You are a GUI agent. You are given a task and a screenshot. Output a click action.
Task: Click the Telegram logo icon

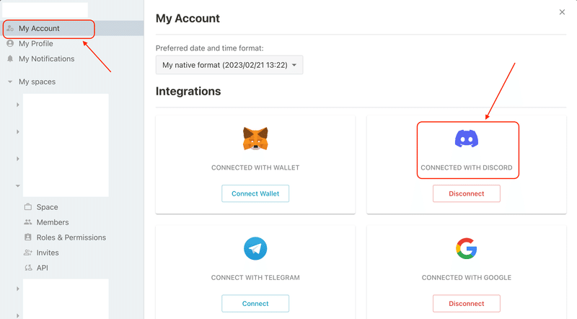[x=255, y=249]
